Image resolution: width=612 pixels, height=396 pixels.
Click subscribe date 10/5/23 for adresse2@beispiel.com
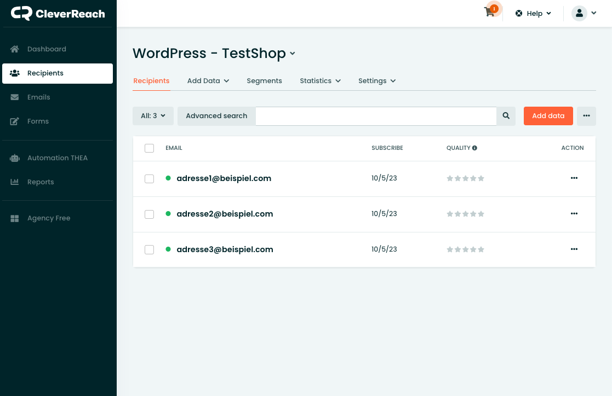click(384, 214)
